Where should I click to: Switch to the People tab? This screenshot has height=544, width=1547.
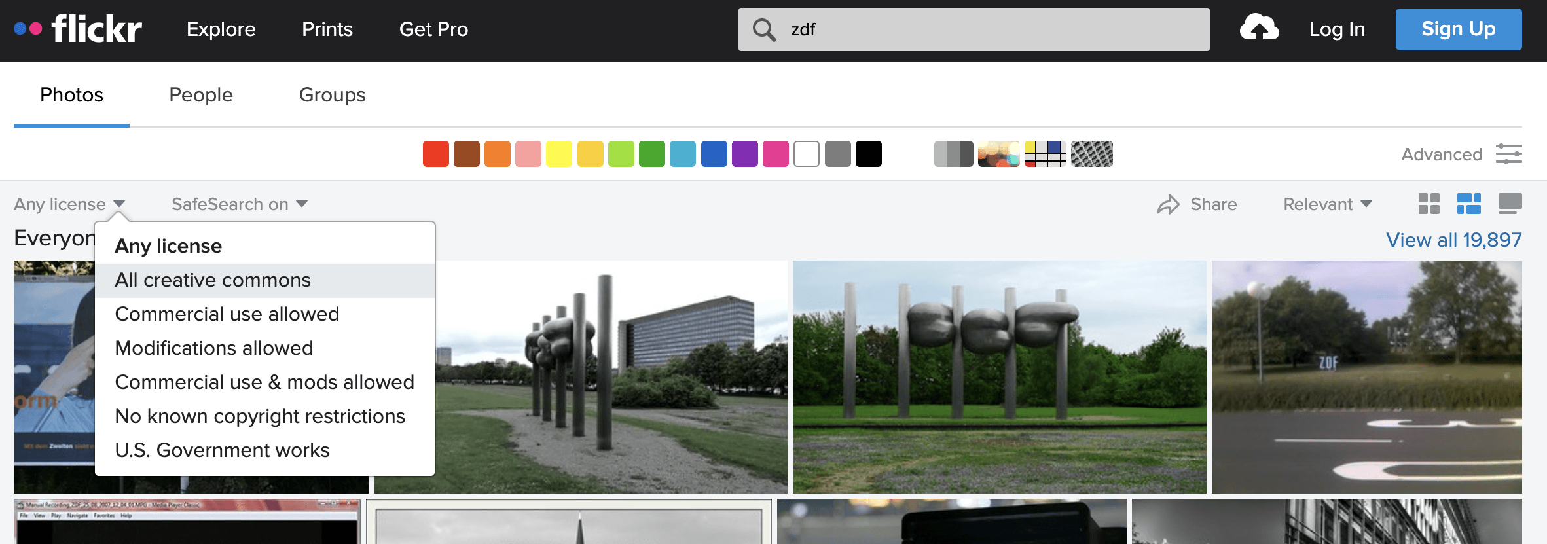point(201,95)
